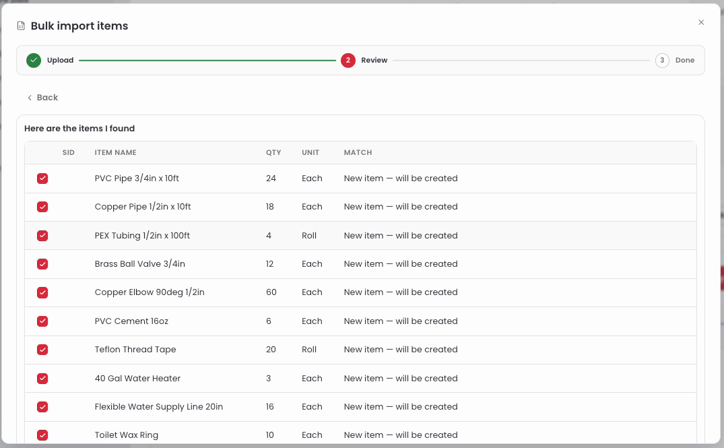The image size is (724, 448).
Task: Toggle the Flexible Water Supply Line 20in checkbox
Action: coord(42,407)
